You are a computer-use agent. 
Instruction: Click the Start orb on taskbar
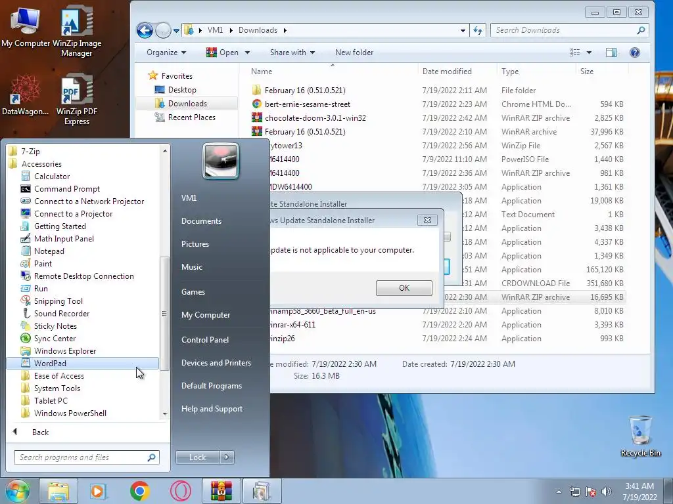(16, 491)
